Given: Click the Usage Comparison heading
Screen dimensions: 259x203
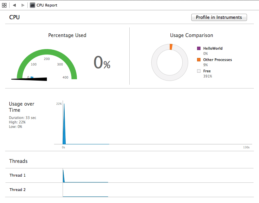Looking at the screenshot, I should [x=192, y=35].
